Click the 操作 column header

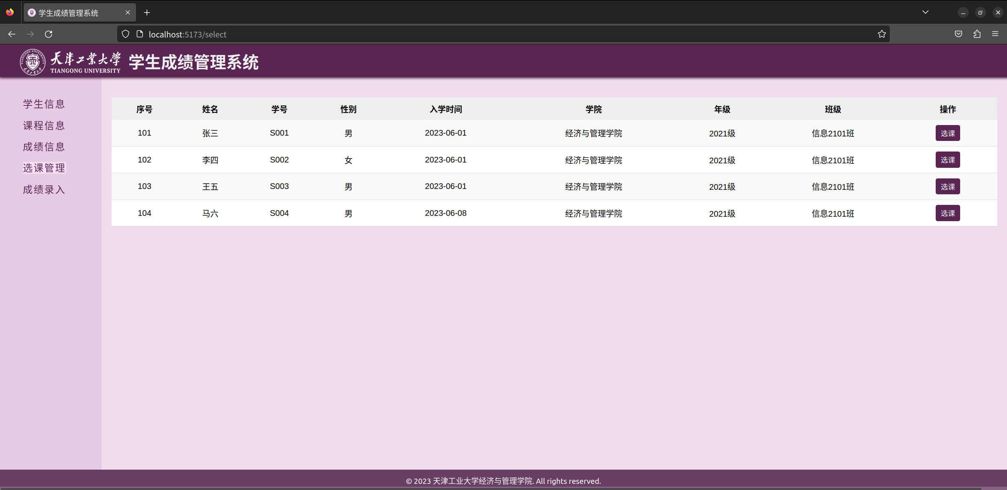tap(948, 109)
